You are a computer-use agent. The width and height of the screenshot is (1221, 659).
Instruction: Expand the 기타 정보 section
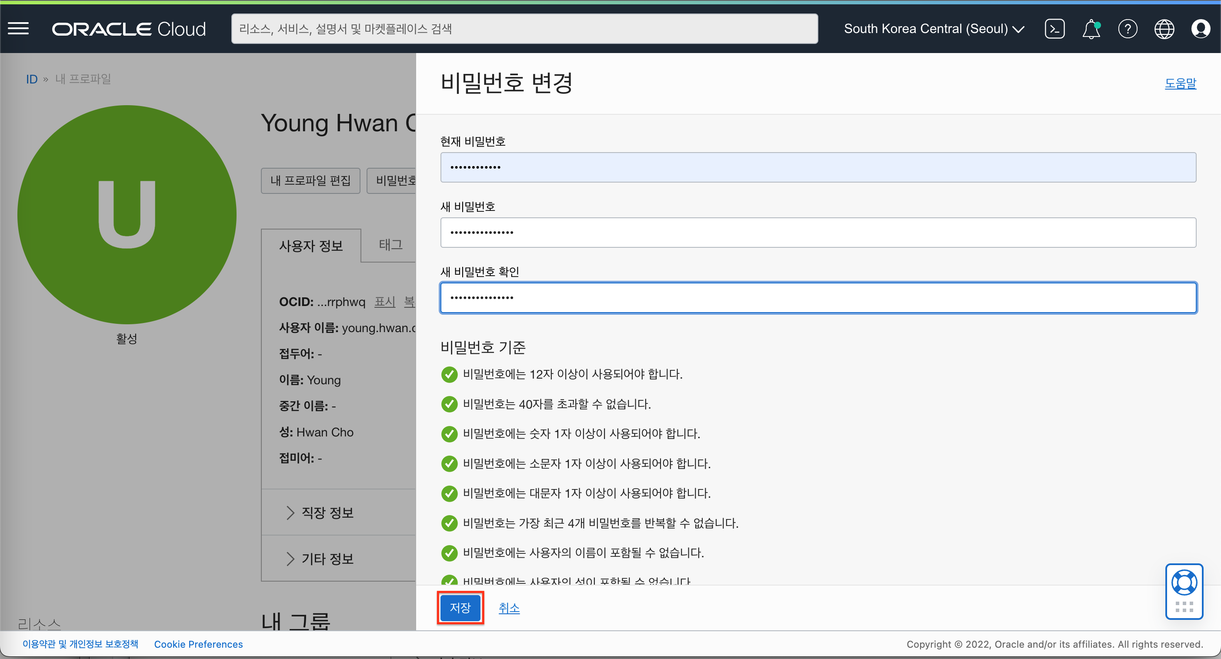320,559
